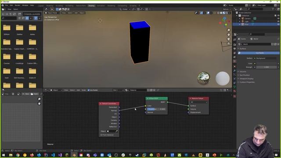Expand the Viewport Display panel
The width and height of the screenshot is (281, 158).
point(246,79)
